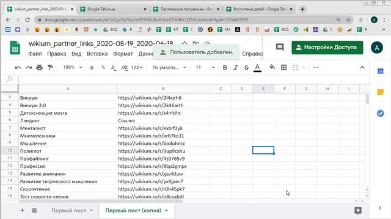Switch to Партнерские программы browser tab
Image resolution: width=391 pixels, height=219 pixels.
click(186, 9)
